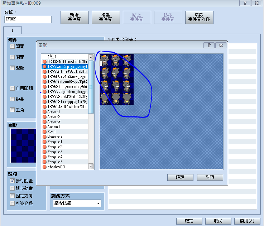Click the red icon beside People1
This screenshot has width=264, height=226.
44,142
